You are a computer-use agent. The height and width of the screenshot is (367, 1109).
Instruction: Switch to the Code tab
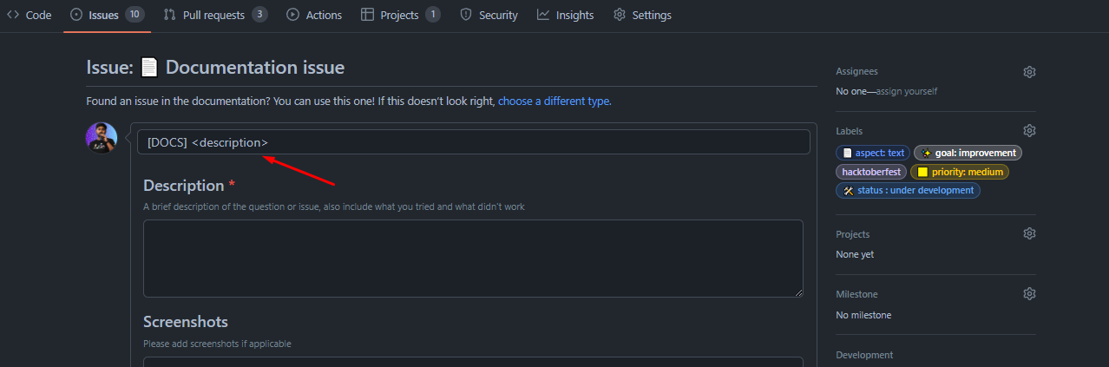tap(30, 15)
